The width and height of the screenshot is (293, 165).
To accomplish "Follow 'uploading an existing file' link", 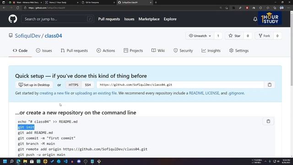I will click(x=96, y=93).
